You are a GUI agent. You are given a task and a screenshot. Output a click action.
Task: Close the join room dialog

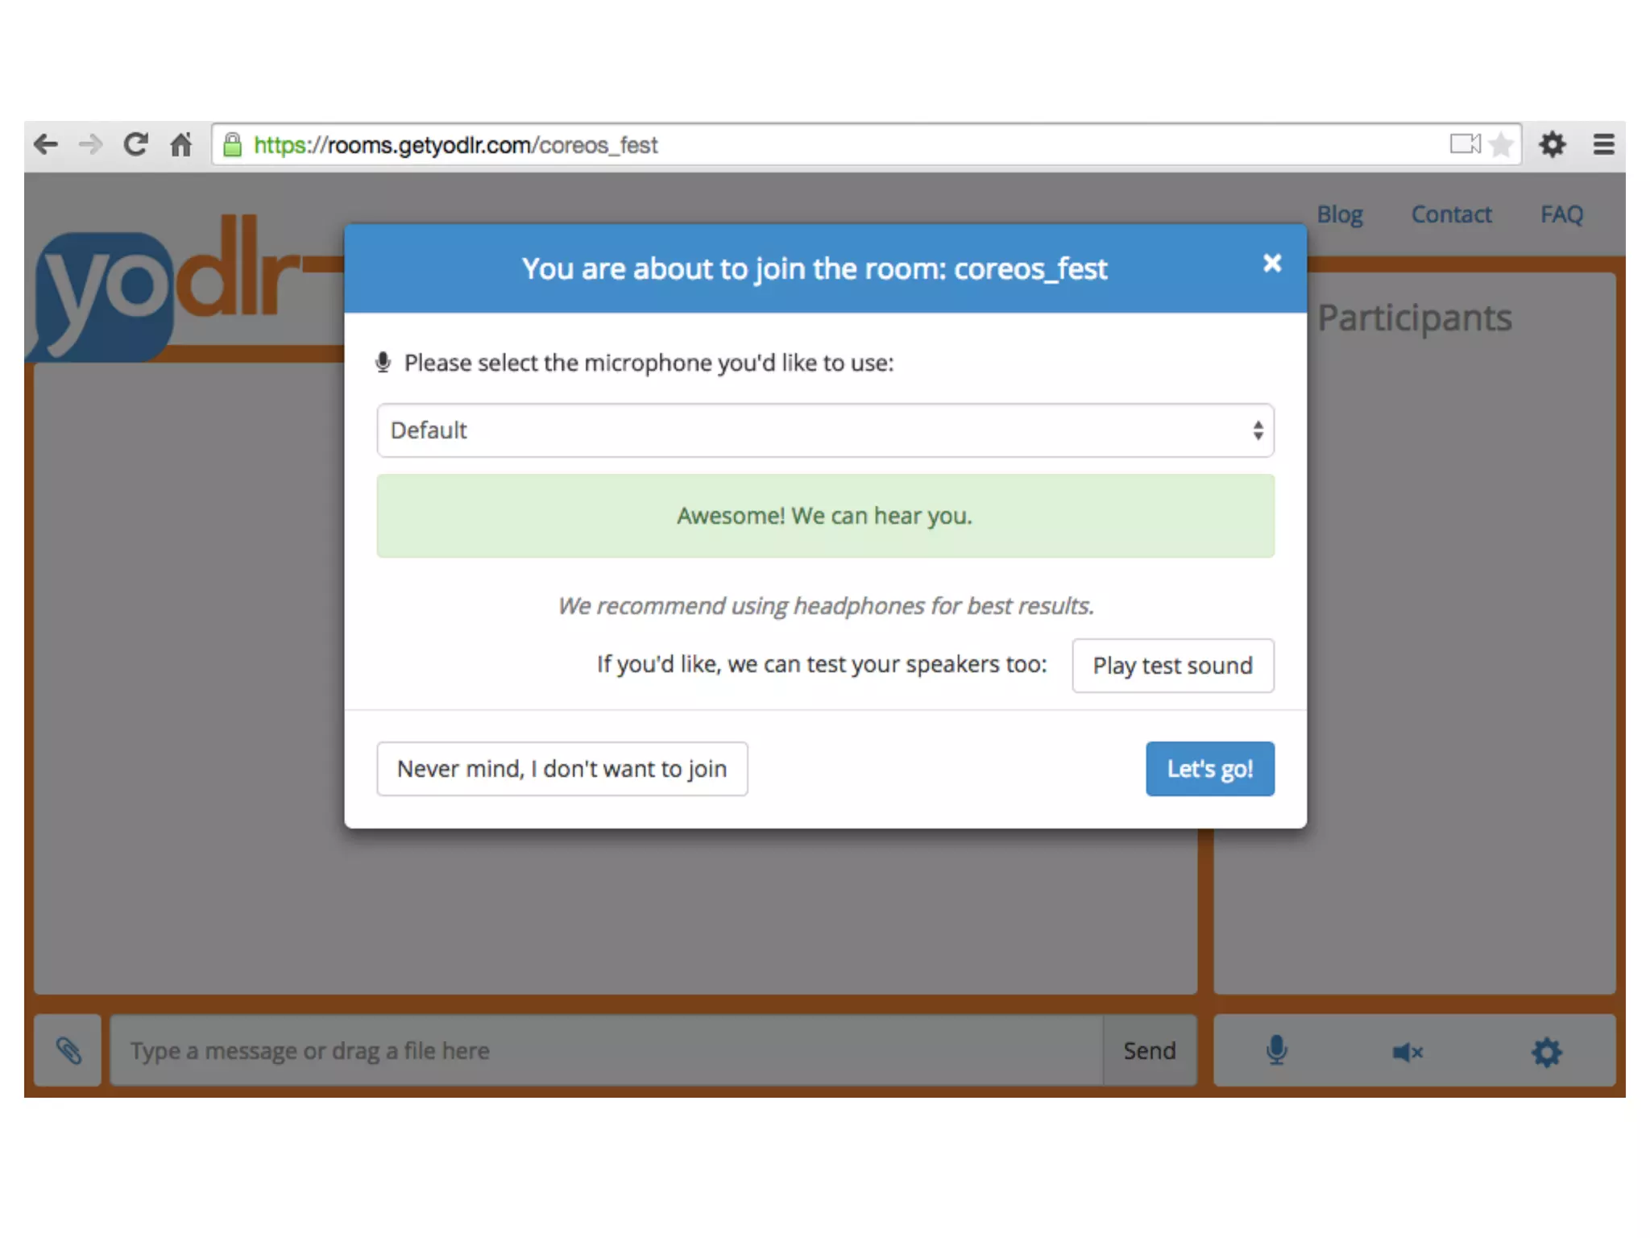click(x=1271, y=264)
